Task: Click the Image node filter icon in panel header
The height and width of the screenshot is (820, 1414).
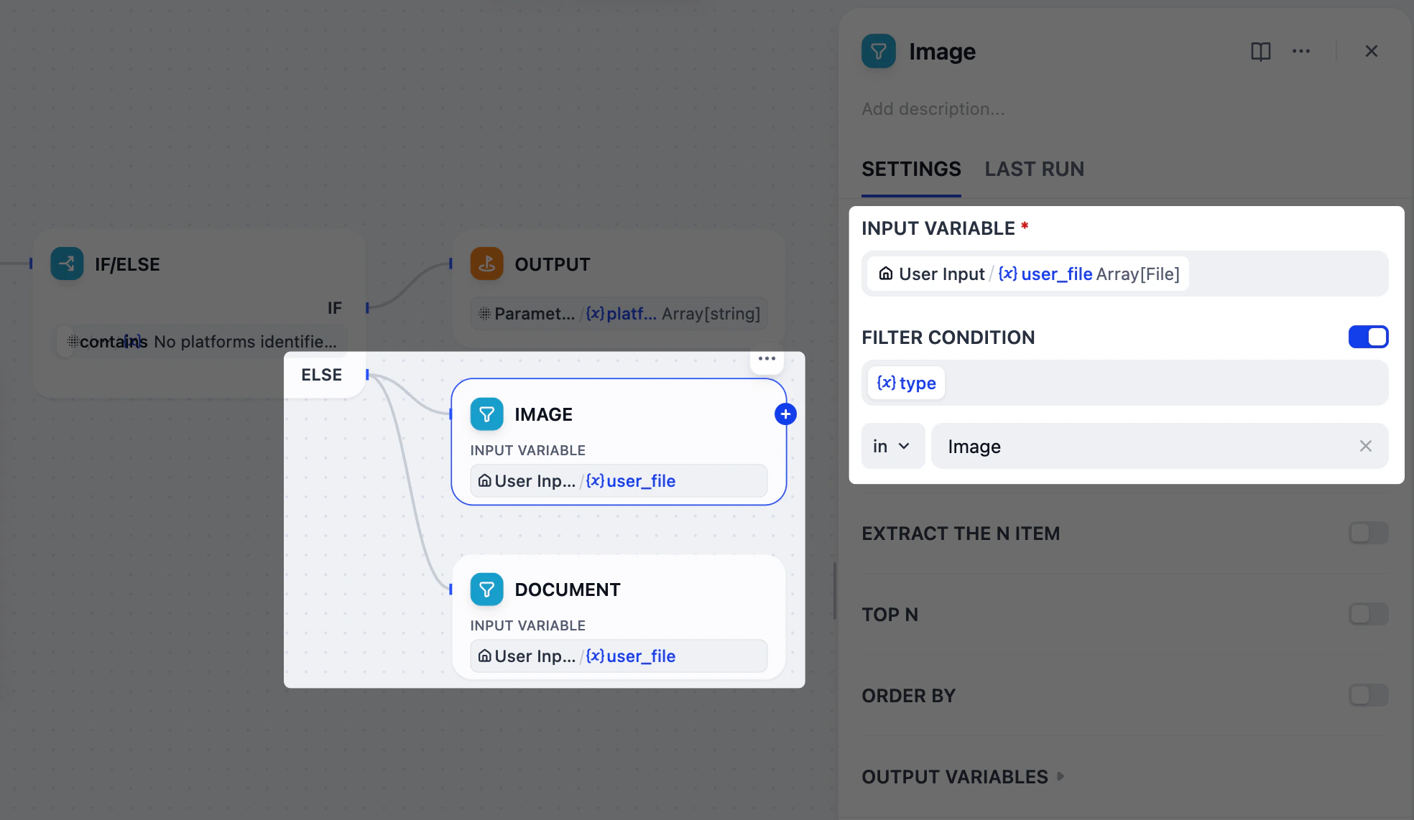Action: pyautogui.click(x=878, y=51)
